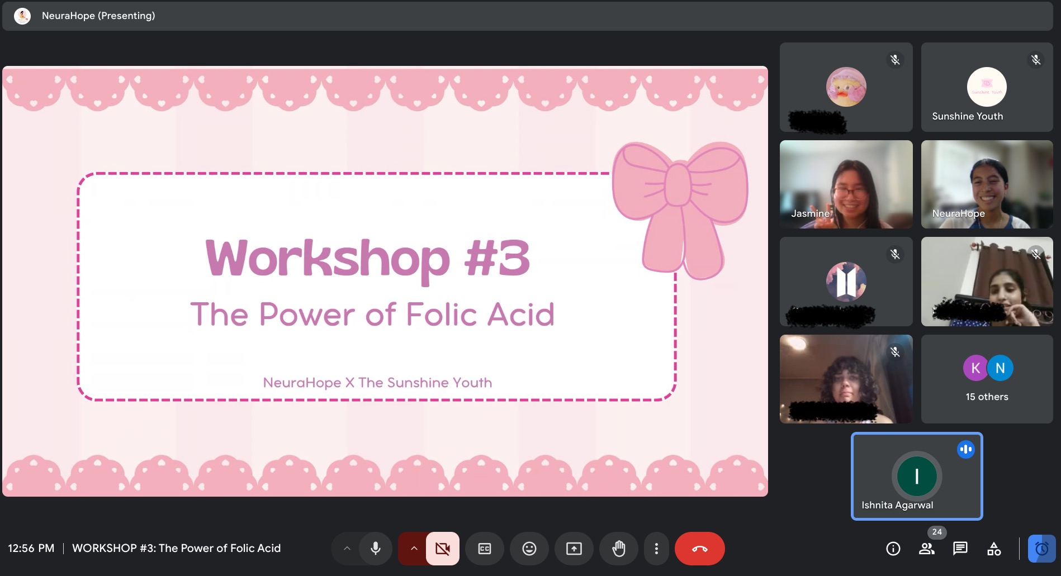Click the blue timer clock icon

pyautogui.click(x=1041, y=549)
